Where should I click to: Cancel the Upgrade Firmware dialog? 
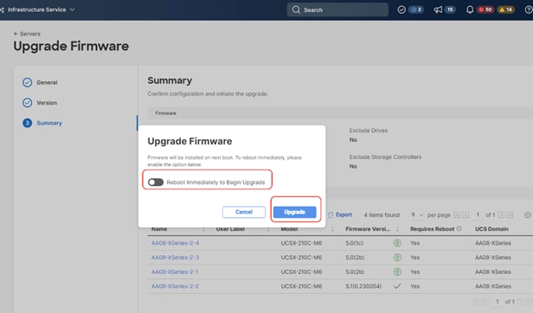pos(244,212)
